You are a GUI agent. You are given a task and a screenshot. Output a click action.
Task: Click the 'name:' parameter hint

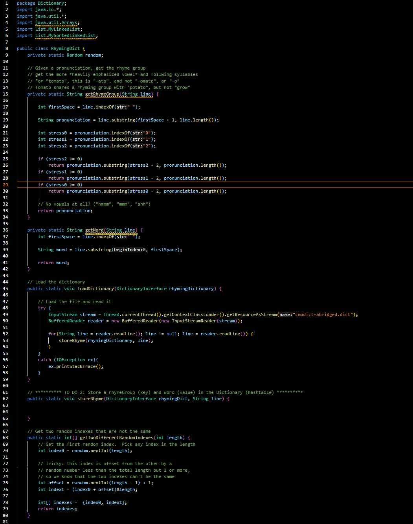286,314
